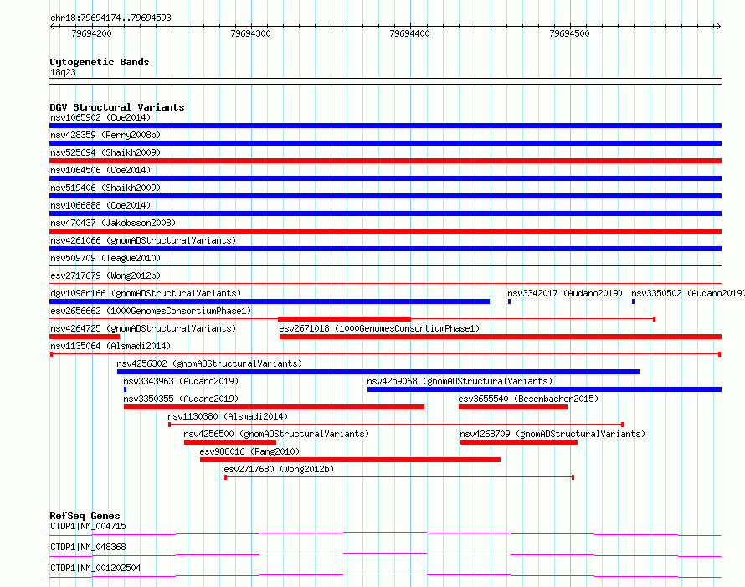Click the blue bar beneath the nsv4256302 label
745x587 pixels.
[378, 372]
